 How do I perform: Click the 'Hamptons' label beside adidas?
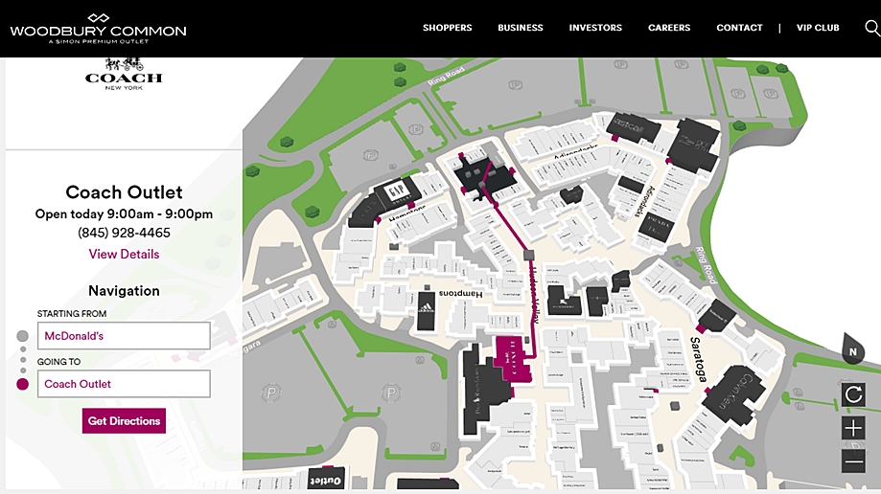(460, 294)
